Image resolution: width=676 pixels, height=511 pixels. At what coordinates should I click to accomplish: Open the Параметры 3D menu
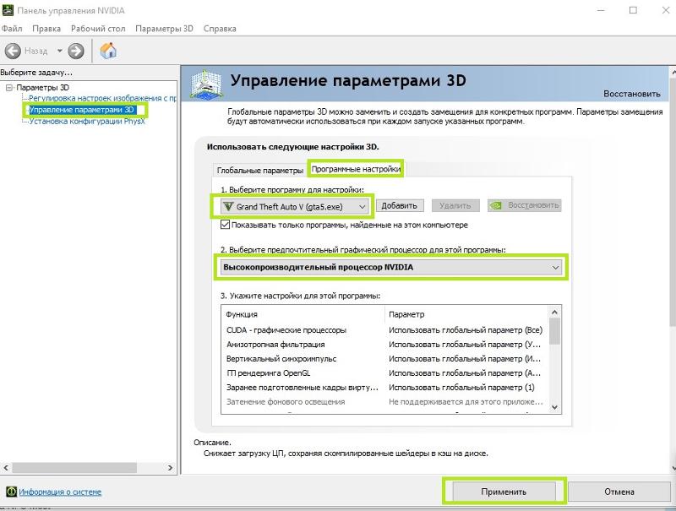click(x=164, y=29)
